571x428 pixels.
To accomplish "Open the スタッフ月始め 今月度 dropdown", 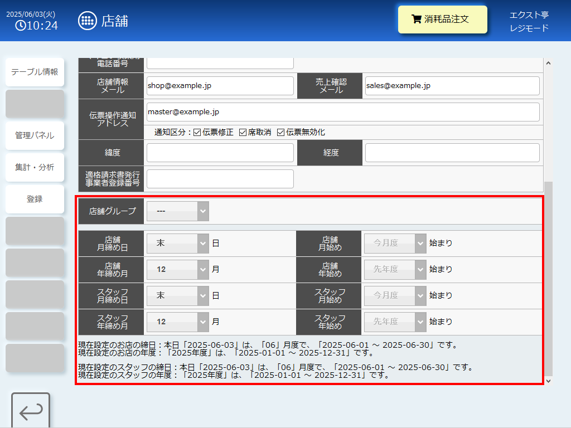I will pyautogui.click(x=395, y=295).
